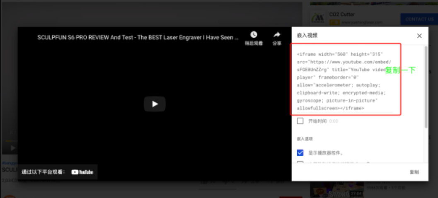Click the 嵌入视频 dialog heading
The image size is (438, 198).
point(307,36)
